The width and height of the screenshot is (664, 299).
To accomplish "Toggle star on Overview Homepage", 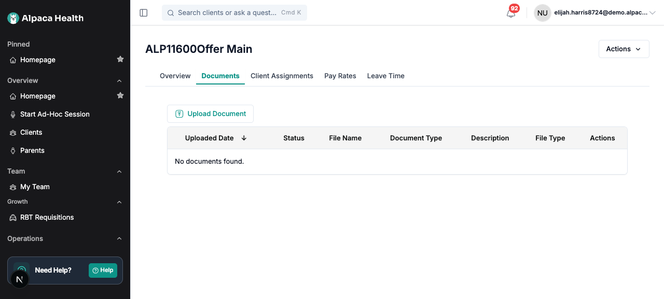I will pyautogui.click(x=120, y=96).
